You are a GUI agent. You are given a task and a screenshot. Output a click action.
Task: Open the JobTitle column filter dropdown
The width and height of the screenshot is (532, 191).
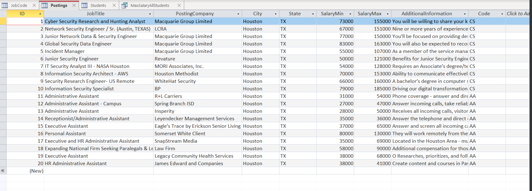pyautogui.click(x=150, y=14)
